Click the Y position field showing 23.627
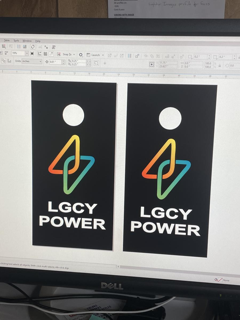This screenshot has height=320, width=240. pyautogui.click(x=168, y=66)
